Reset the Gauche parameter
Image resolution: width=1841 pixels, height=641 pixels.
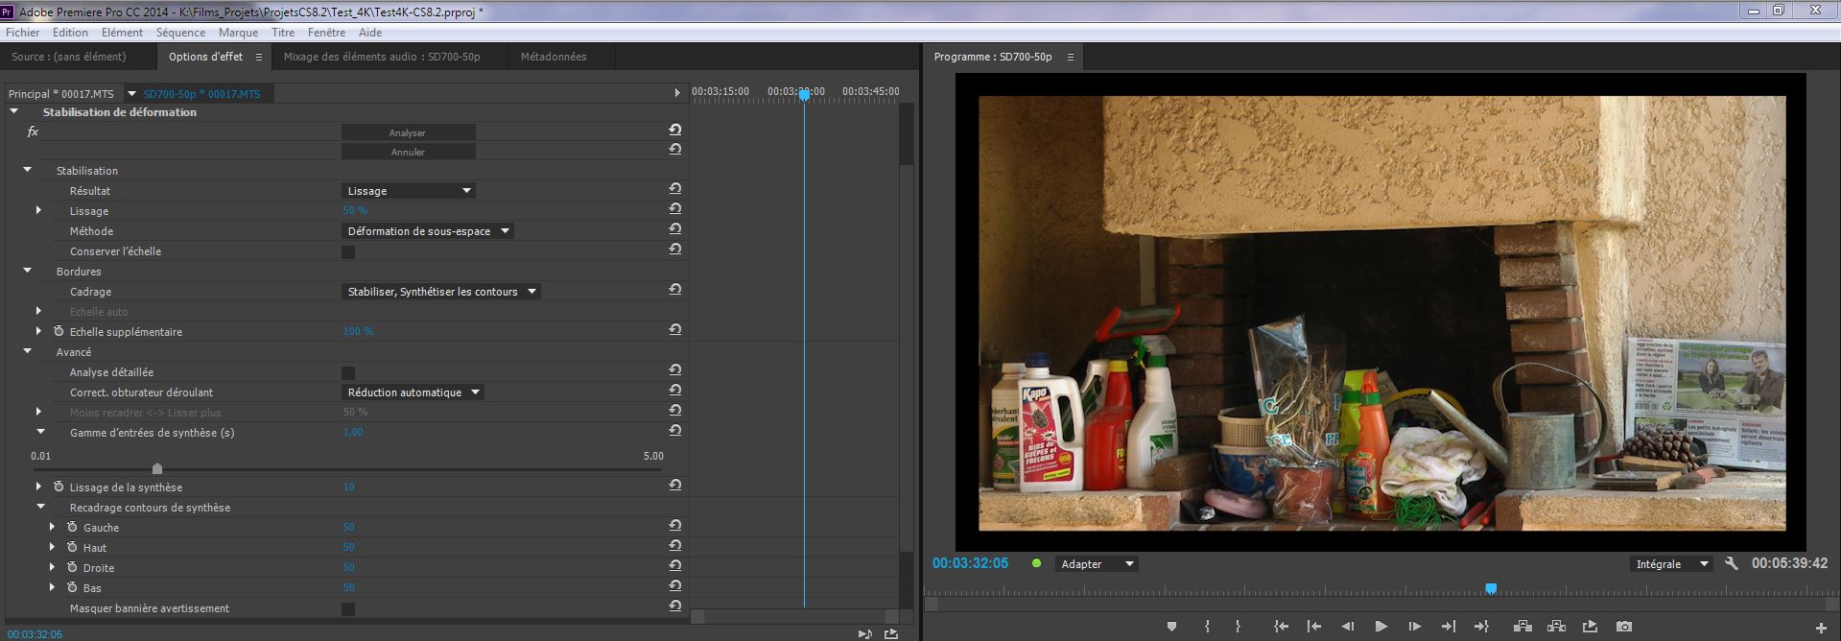(675, 526)
